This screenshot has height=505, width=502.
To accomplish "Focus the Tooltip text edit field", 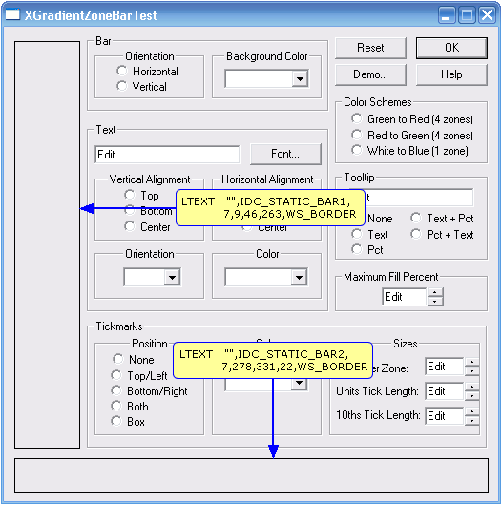I will point(418,198).
